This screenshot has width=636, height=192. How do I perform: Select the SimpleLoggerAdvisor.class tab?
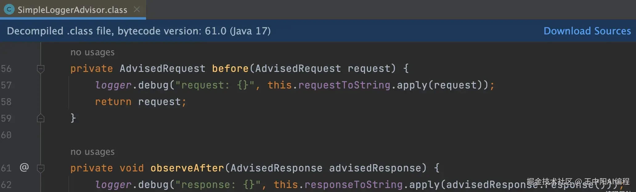(x=73, y=10)
